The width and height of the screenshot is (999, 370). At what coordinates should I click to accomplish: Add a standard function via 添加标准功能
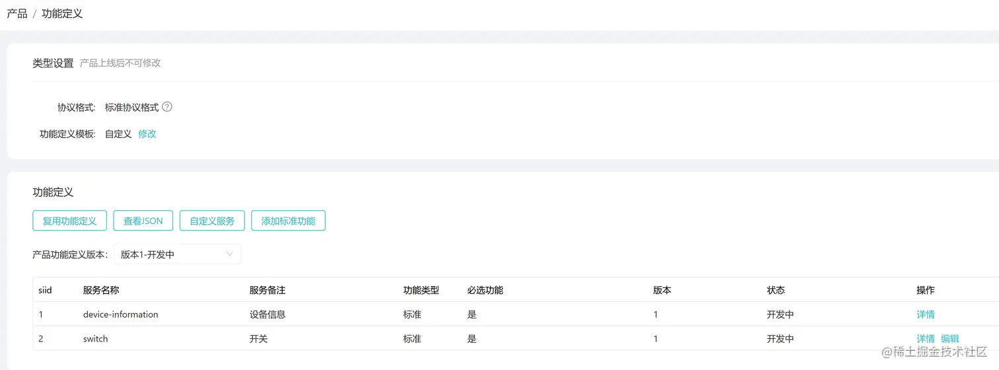click(x=288, y=221)
